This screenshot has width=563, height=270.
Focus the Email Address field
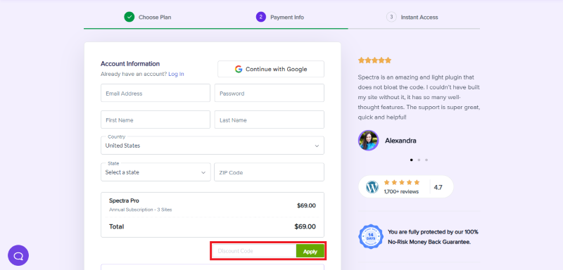coord(156,94)
